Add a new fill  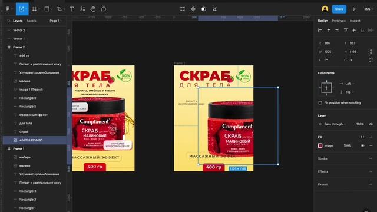371,137
